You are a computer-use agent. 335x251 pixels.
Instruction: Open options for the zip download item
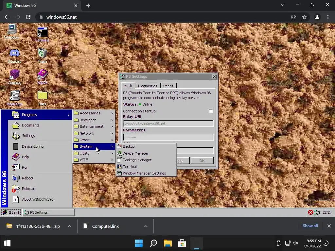click(x=70, y=226)
